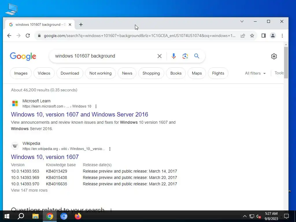Open Windows taskbar search
This screenshot has width=296, height=222.
click(x=21, y=216)
